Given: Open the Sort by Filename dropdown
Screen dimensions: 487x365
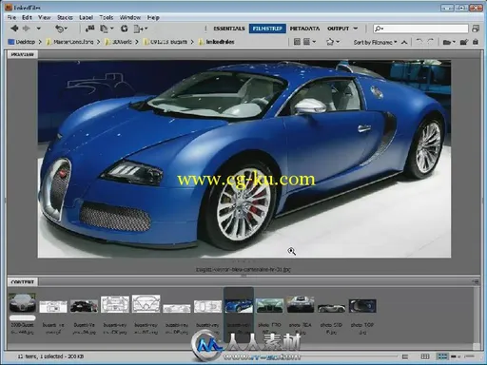Looking at the screenshot, I should click(375, 42).
